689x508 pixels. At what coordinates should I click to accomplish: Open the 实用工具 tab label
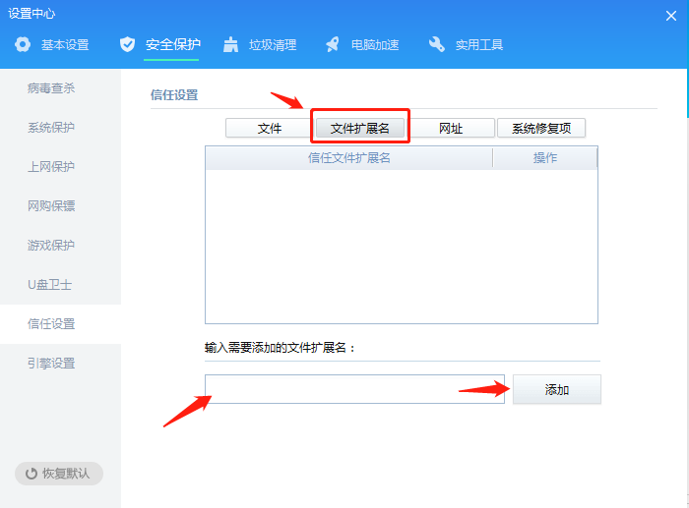tap(479, 45)
